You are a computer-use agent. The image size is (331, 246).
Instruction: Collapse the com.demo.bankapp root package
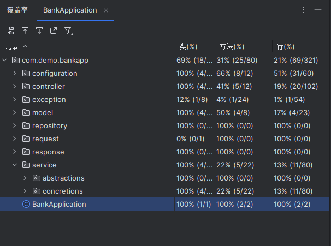coord(4,60)
